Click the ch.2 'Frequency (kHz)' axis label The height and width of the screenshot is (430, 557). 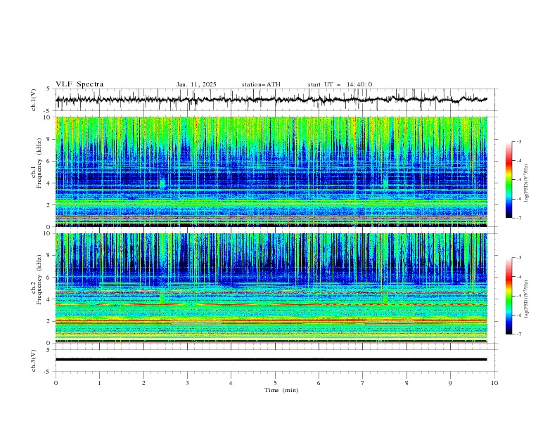coord(39,280)
